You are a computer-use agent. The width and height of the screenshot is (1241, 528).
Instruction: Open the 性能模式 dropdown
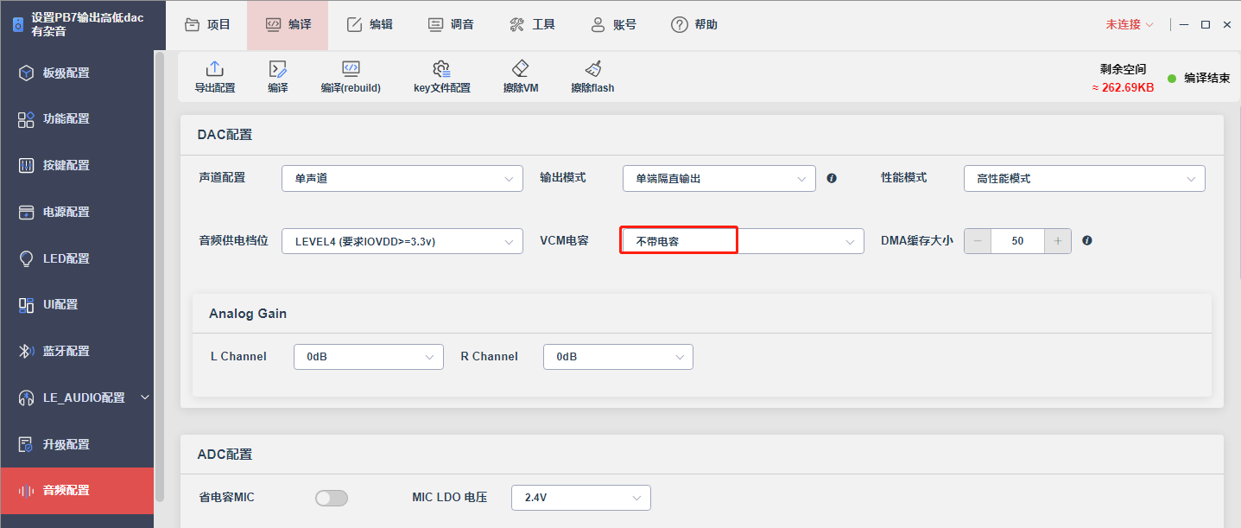(1085, 179)
